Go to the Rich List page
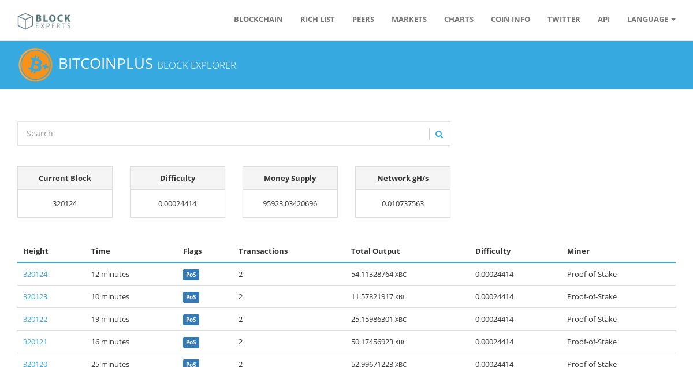The image size is (693, 367). (318, 19)
